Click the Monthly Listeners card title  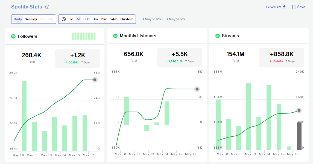pos(138,36)
